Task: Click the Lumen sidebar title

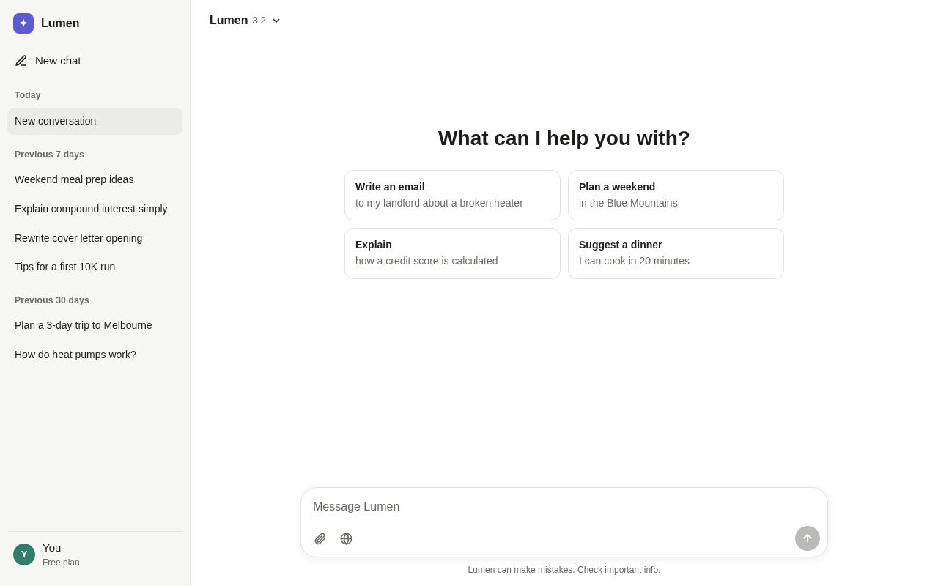Action: point(60,23)
